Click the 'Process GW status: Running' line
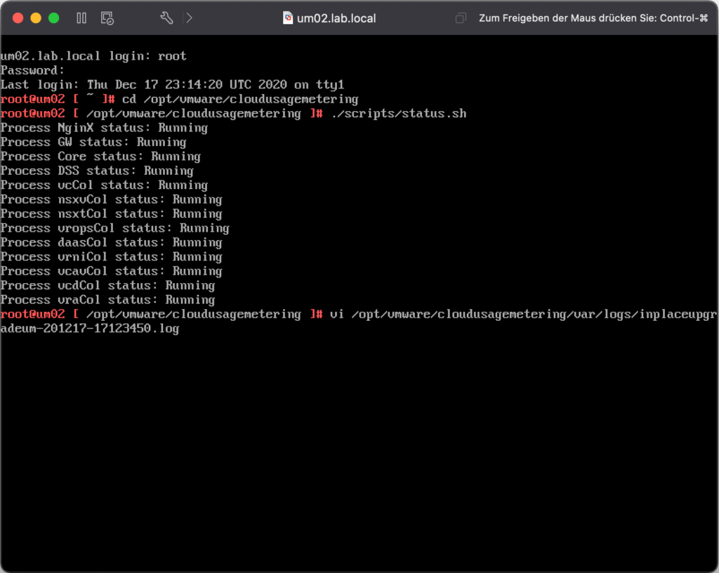 coord(93,142)
